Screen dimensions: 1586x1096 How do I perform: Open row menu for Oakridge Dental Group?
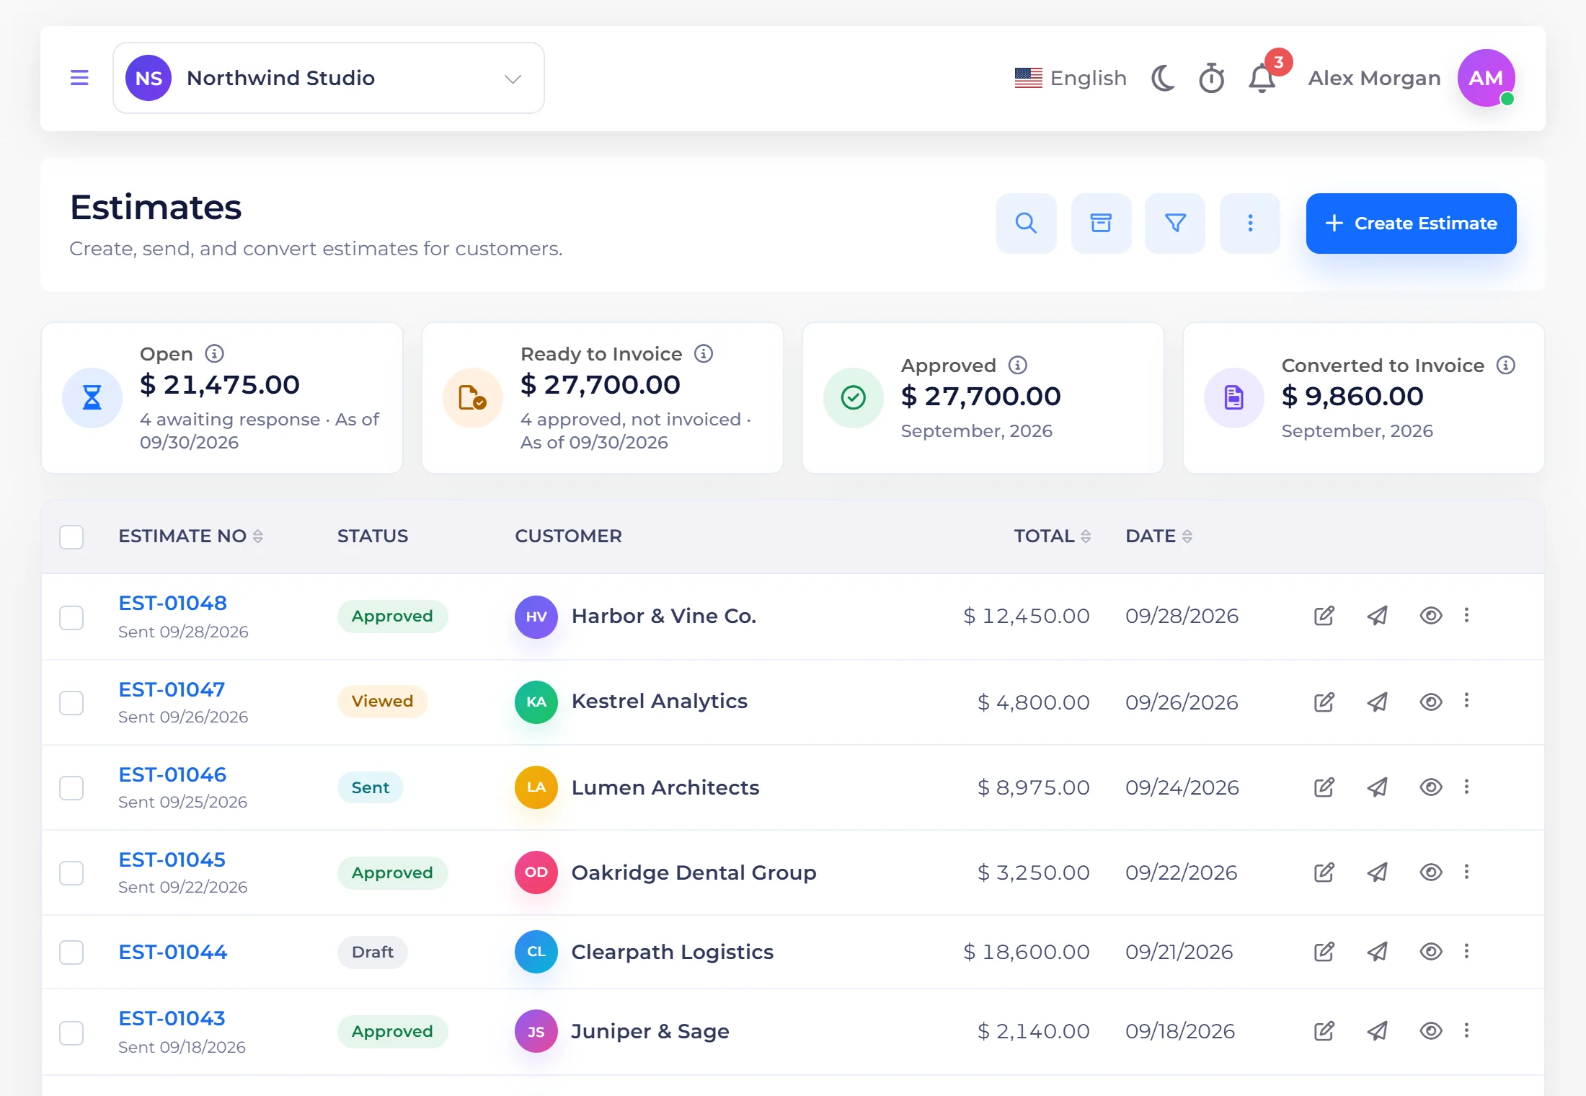coord(1466,872)
